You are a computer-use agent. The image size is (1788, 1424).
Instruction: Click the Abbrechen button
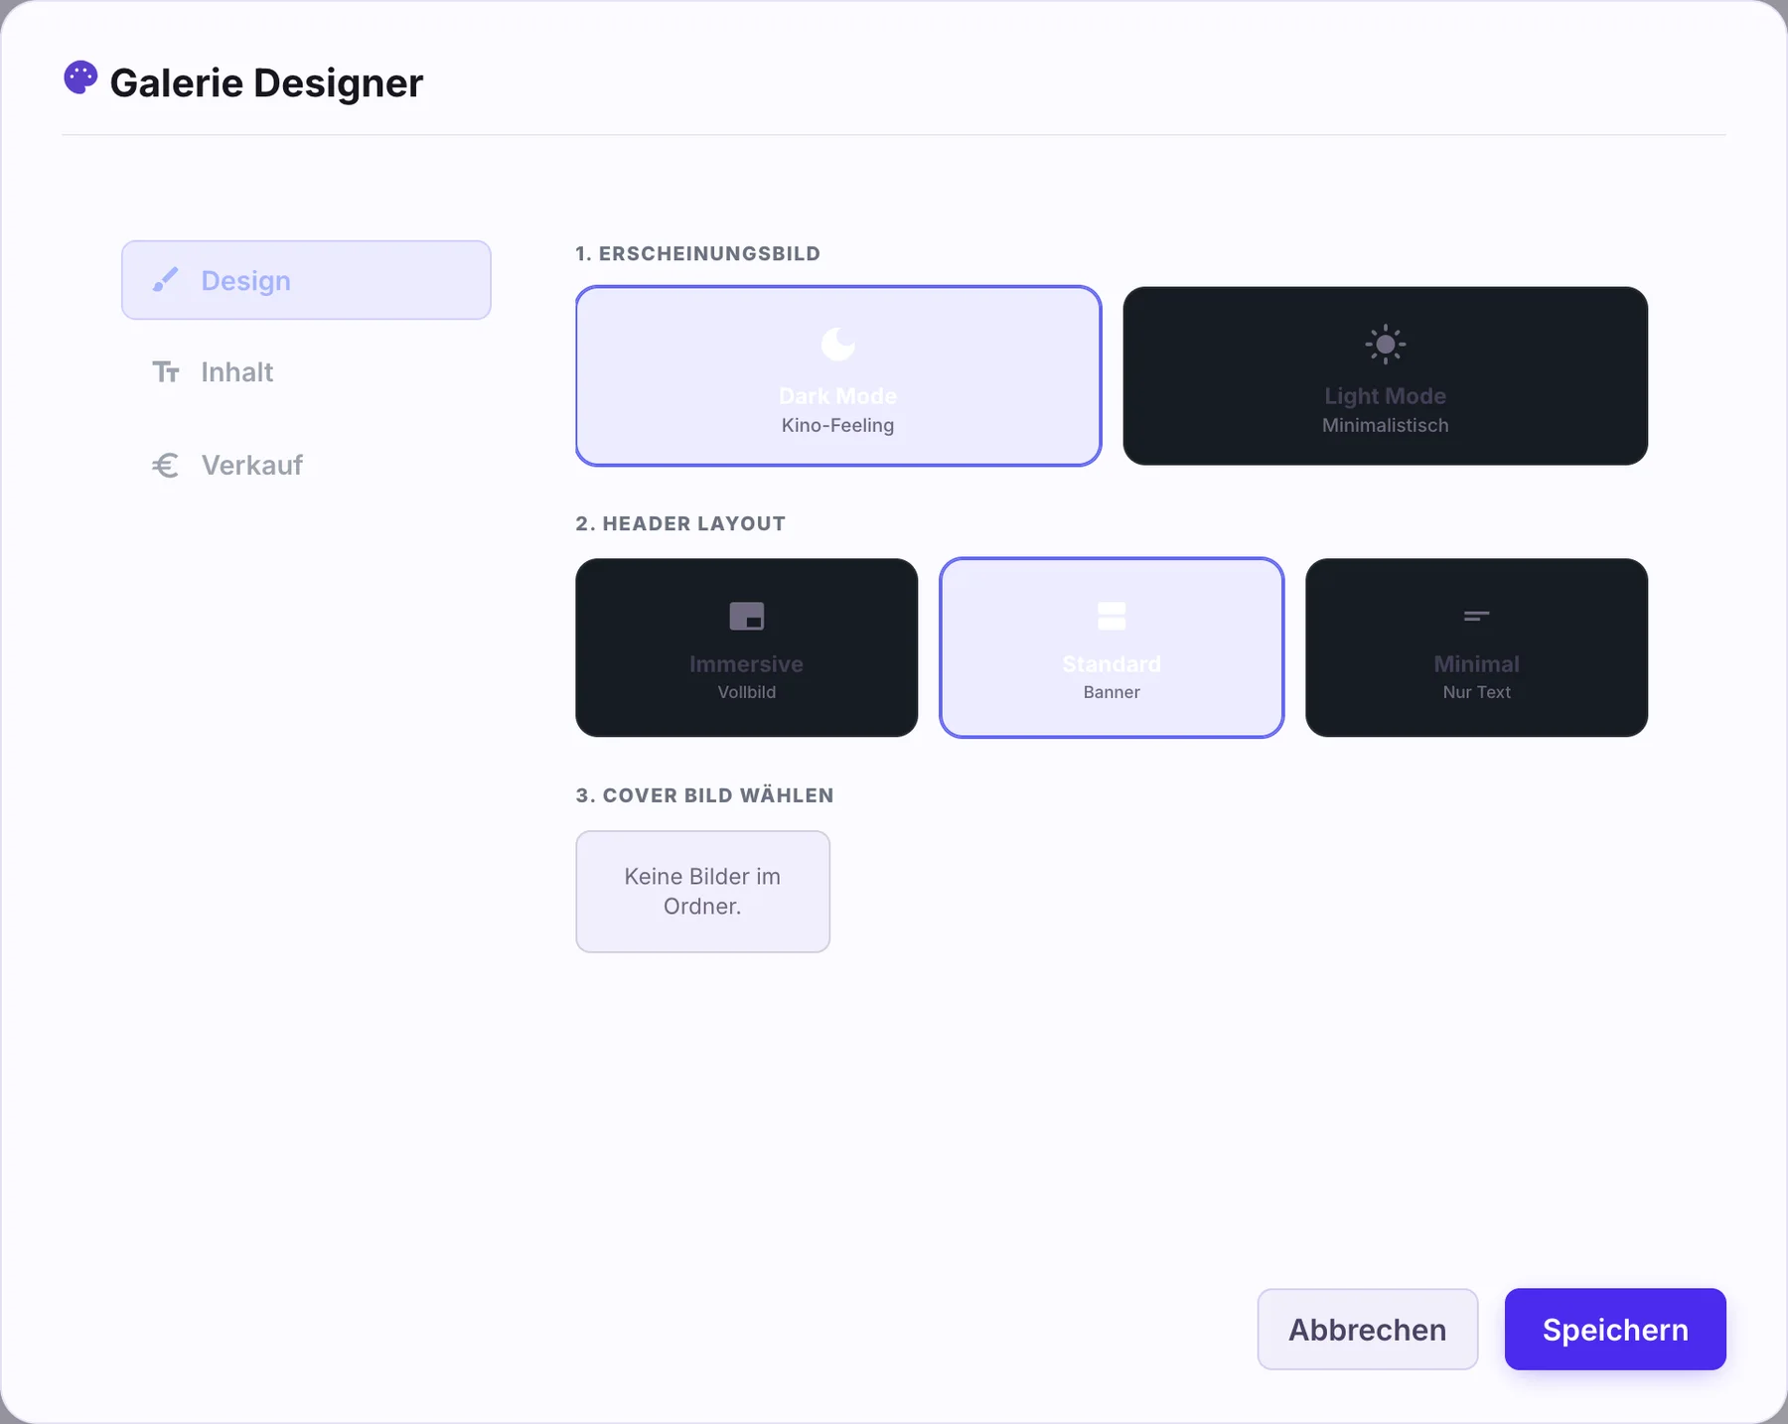(x=1367, y=1329)
